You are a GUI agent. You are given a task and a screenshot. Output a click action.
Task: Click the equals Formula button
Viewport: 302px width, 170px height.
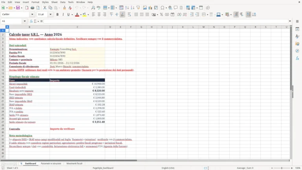[41, 21]
